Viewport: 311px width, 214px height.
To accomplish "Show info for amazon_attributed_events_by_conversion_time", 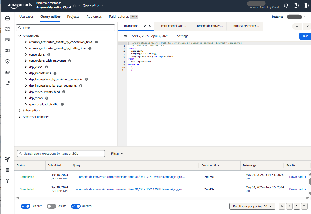I will tap(96, 42).
